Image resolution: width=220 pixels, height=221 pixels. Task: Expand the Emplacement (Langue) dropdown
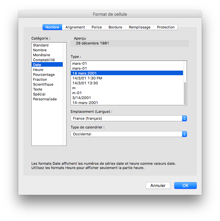pos(129,118)
